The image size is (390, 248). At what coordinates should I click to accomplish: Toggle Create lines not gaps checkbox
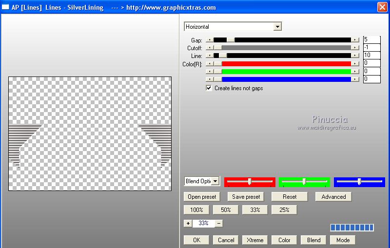tap(209, 88)
